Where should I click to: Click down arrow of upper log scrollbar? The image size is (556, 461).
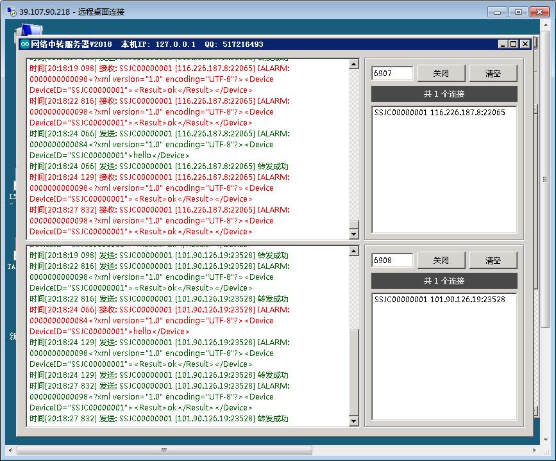coord(353,234)
